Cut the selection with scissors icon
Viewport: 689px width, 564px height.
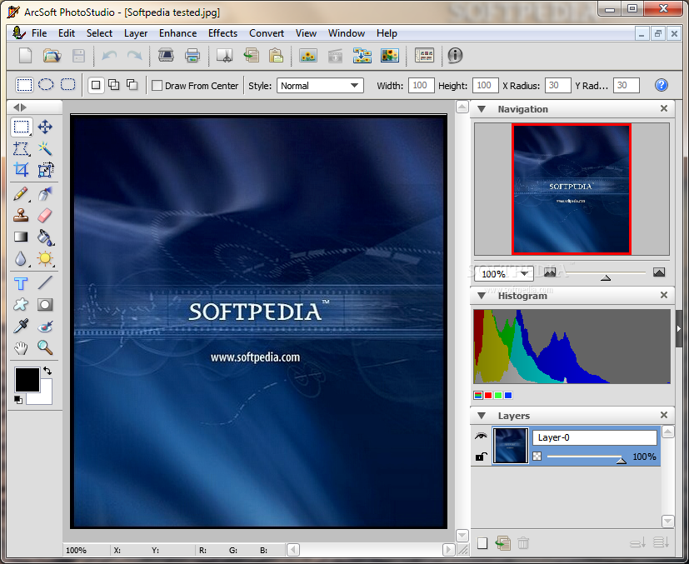coord(225,56)
